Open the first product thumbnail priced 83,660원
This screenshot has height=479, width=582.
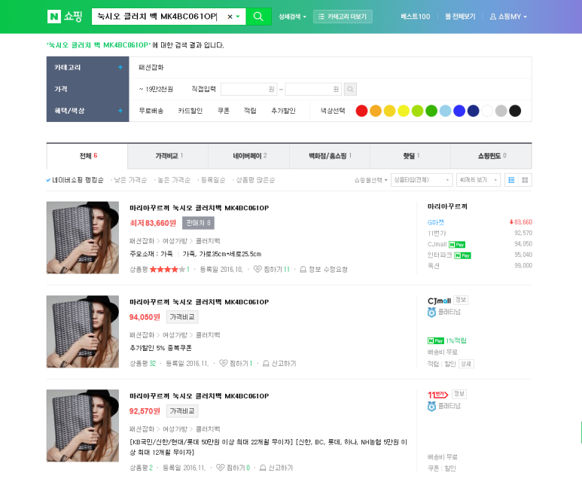click(83, 238)
